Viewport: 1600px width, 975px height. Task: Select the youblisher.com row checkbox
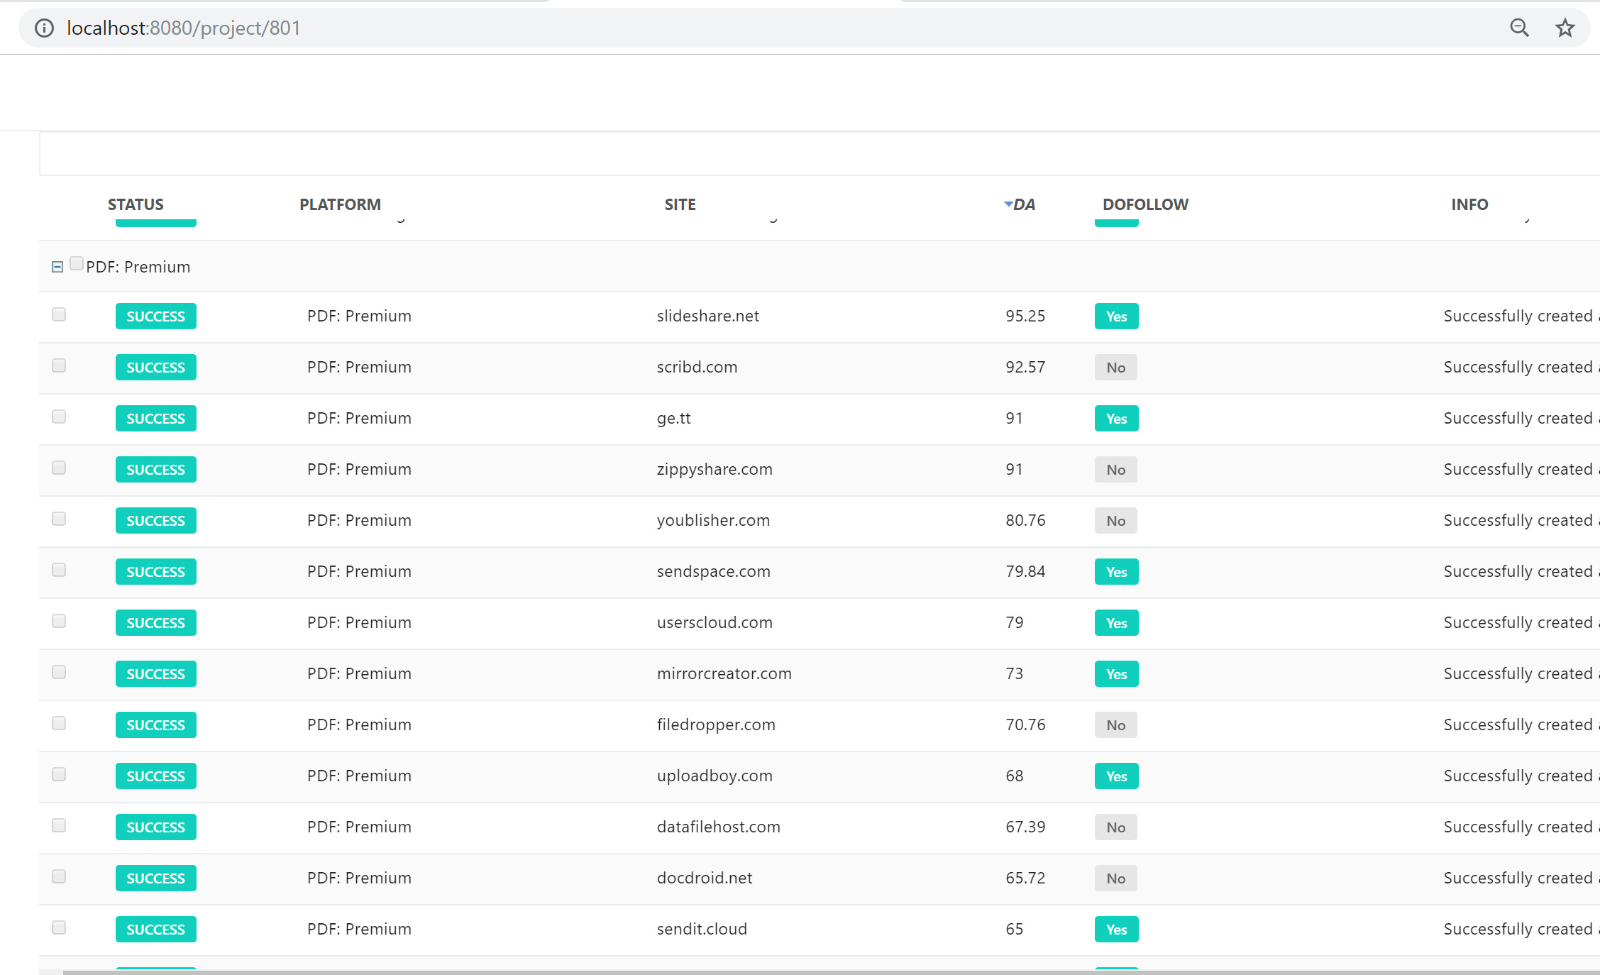point(59,519)
